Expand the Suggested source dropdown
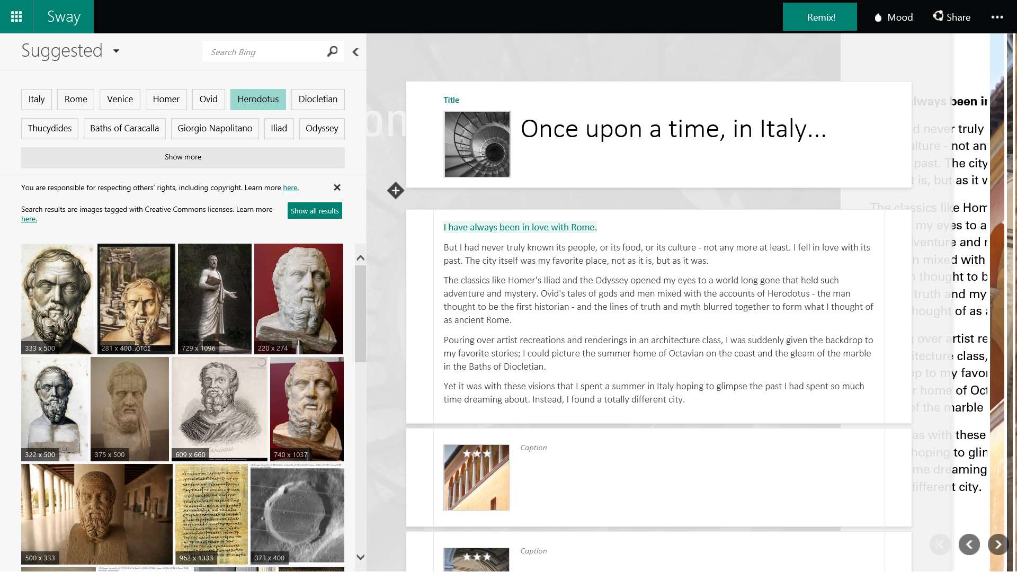Screen dimensions: 1017x572 tap(116, 51)
